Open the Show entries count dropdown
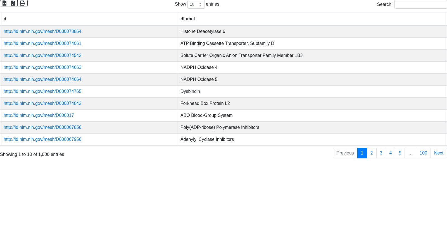The width and height of the screenshot is (447, 251). click(196, 4)
